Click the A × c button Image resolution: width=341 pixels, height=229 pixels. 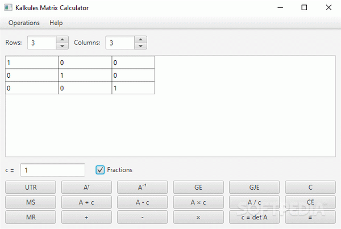click(198, 202)
